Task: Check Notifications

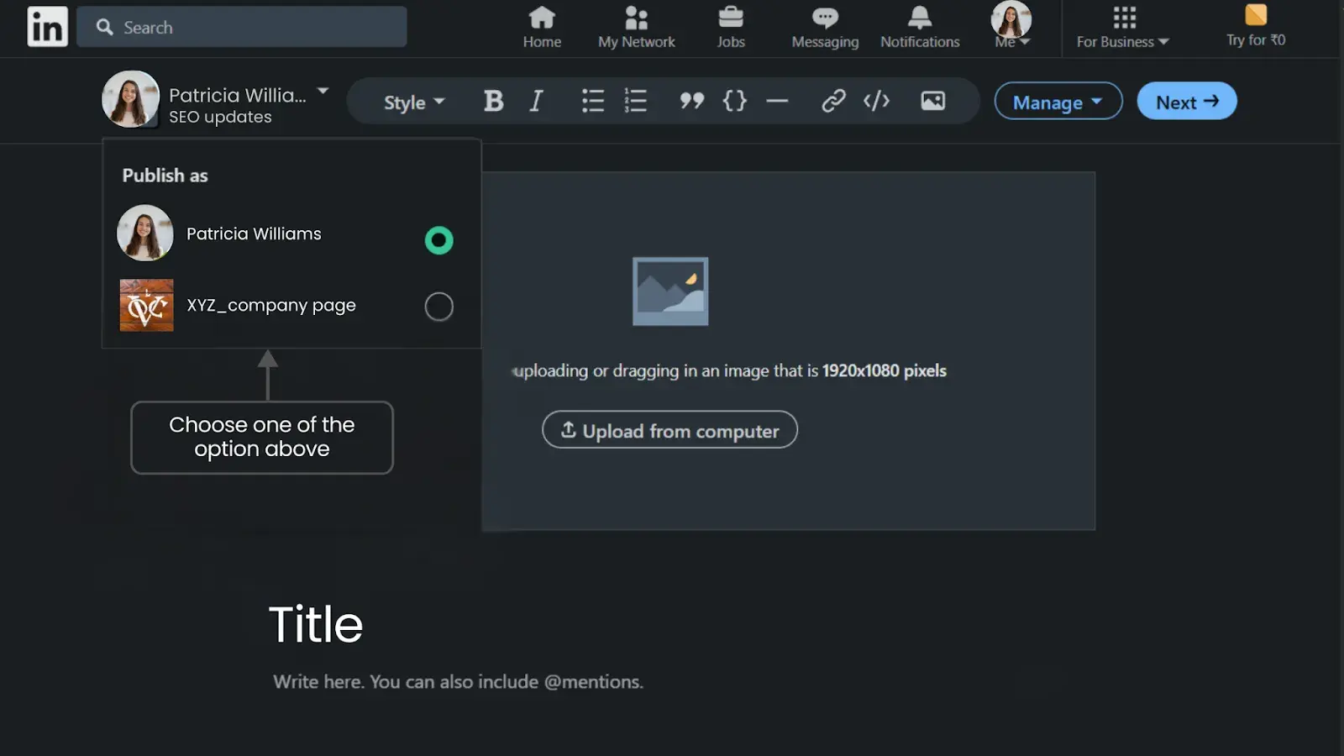Action: click(920, 26)
